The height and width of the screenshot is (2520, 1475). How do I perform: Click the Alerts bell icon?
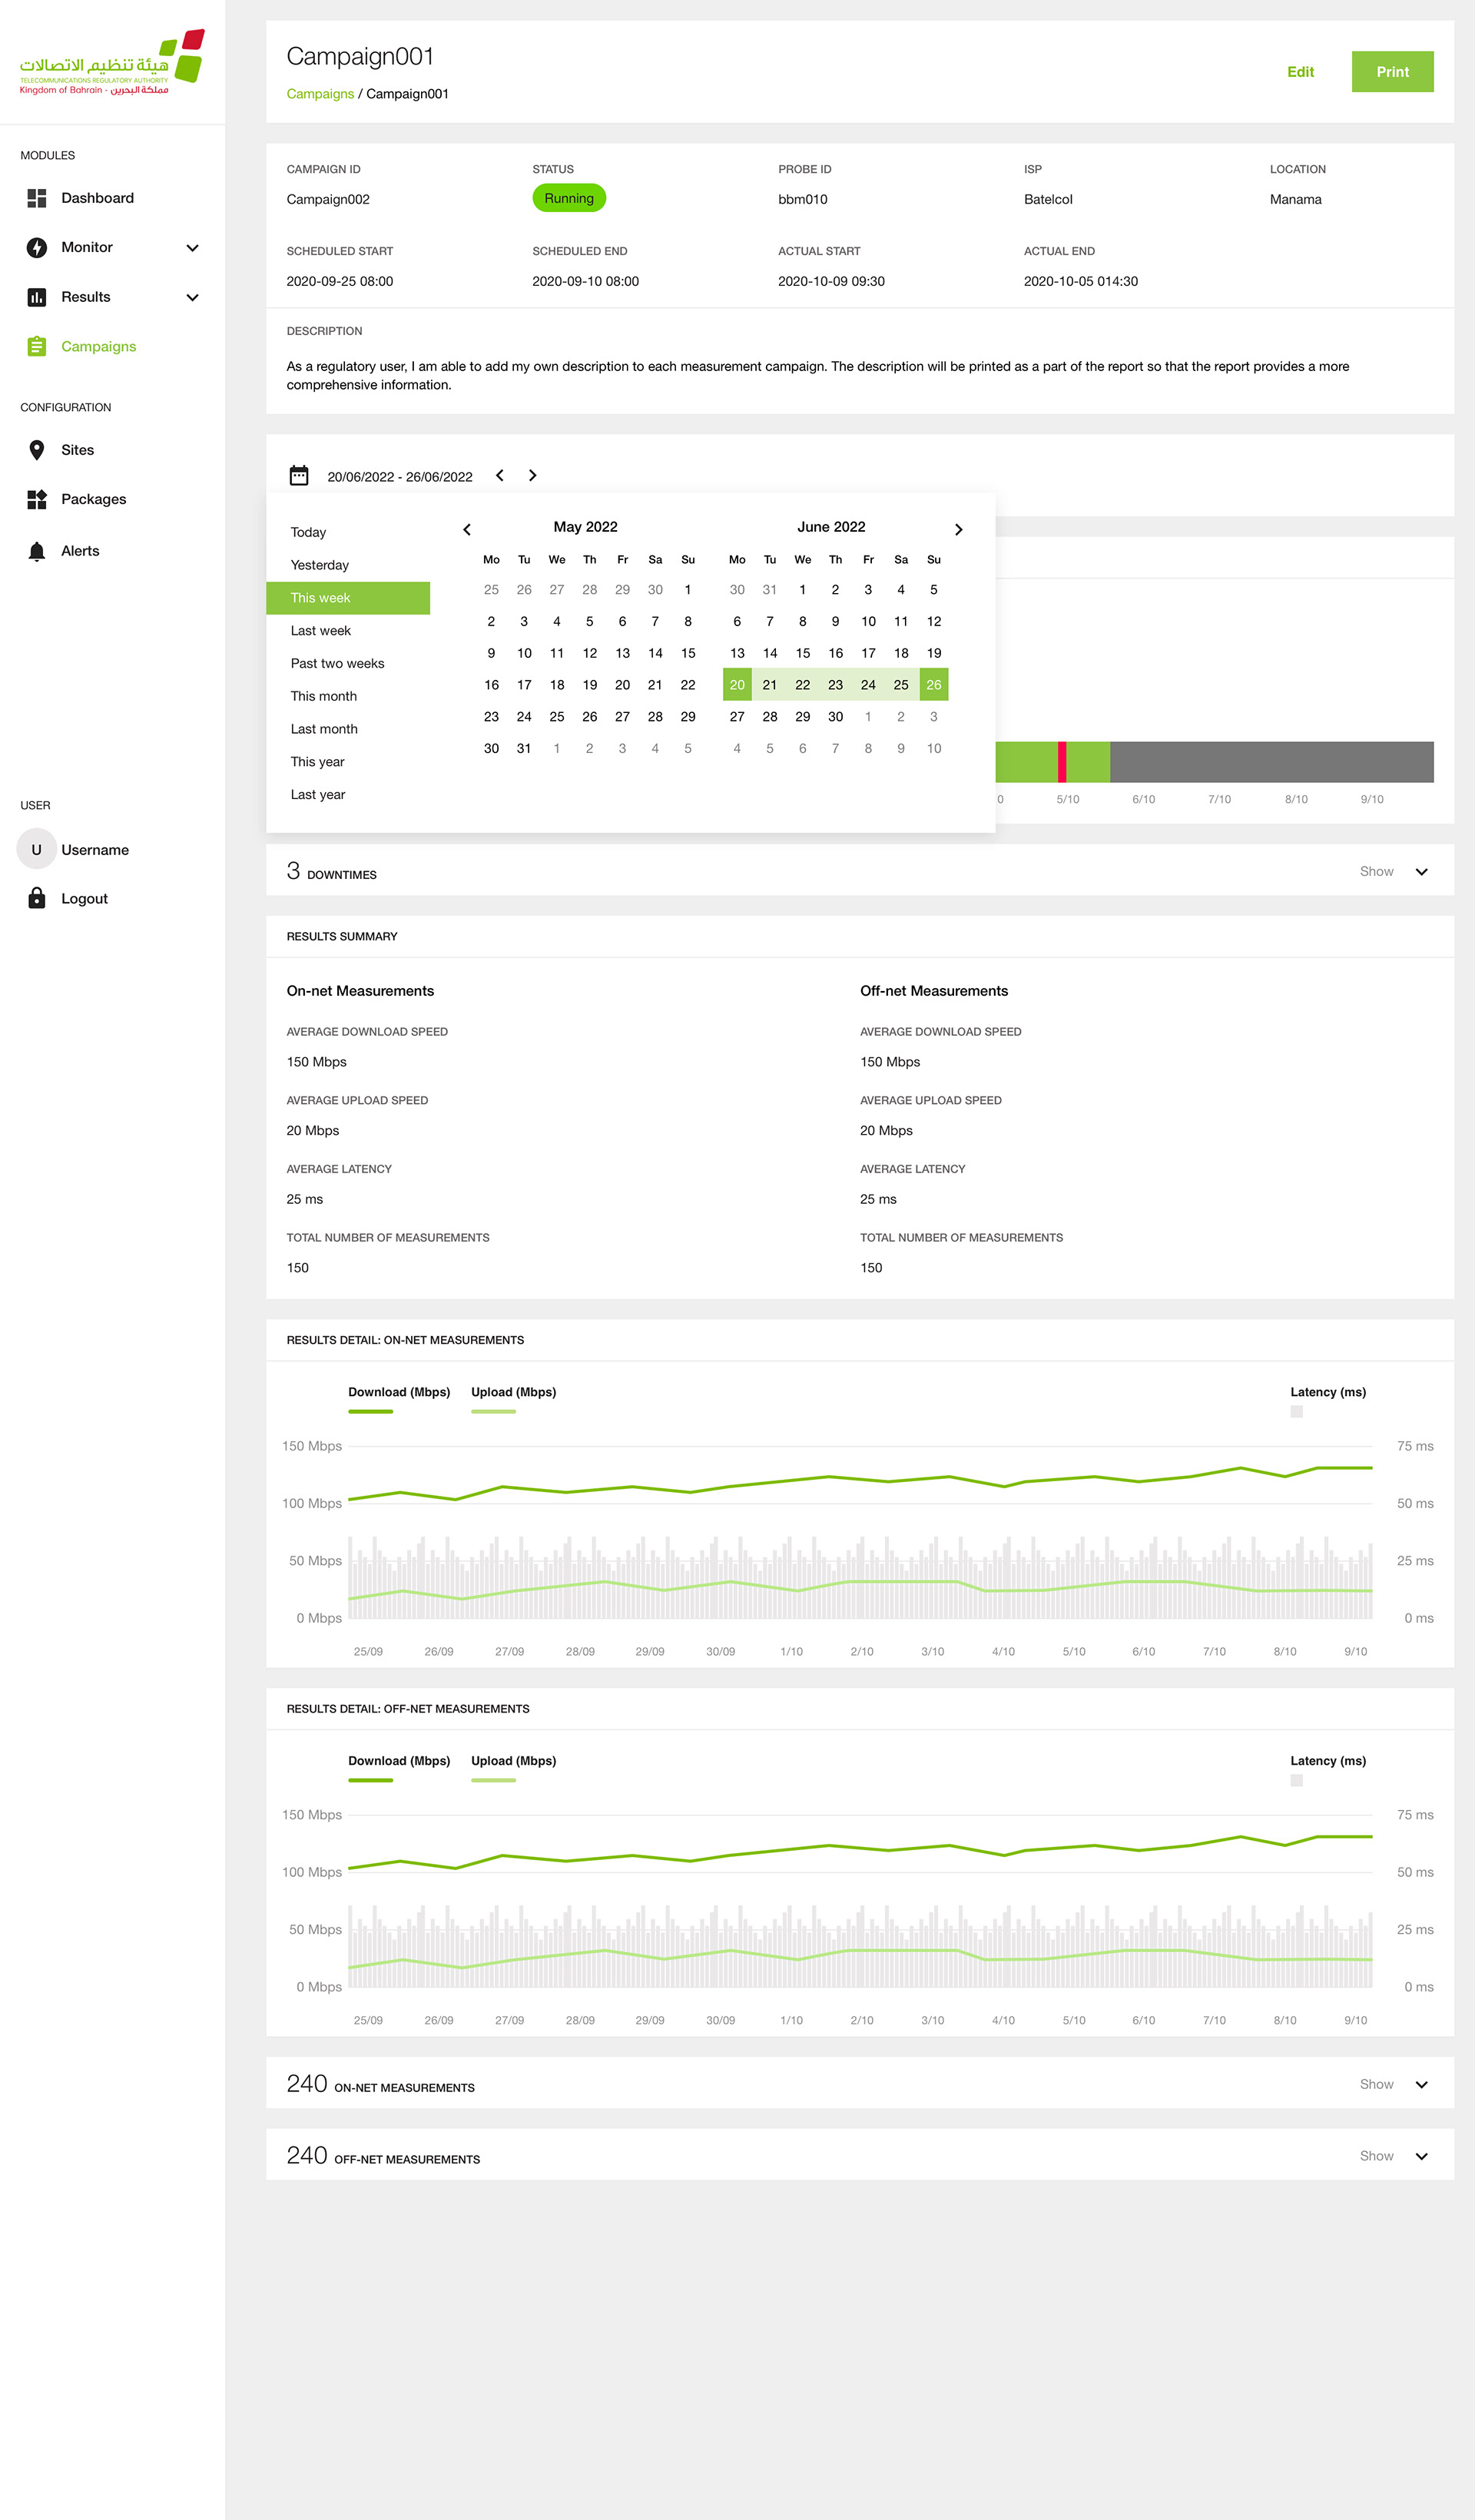[x=37, y=551]
